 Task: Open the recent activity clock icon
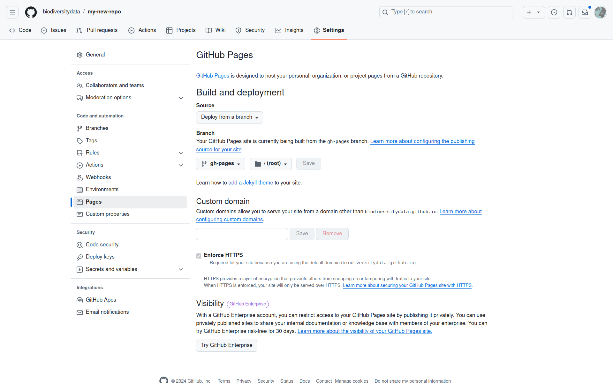point(554,12)
